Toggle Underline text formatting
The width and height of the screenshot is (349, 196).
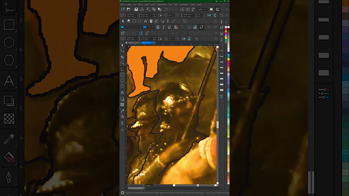tap(169, 27)
